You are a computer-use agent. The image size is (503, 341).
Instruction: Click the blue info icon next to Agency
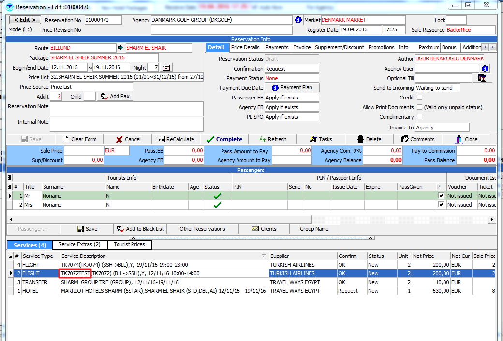[x=298, y=20]
